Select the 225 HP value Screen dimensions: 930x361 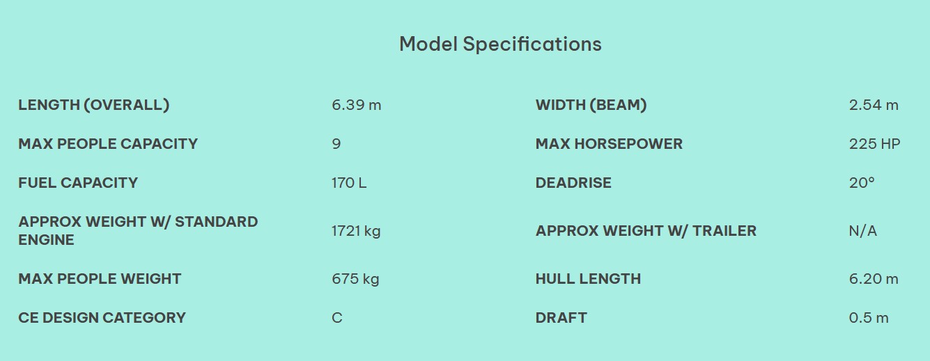[874, 144]
